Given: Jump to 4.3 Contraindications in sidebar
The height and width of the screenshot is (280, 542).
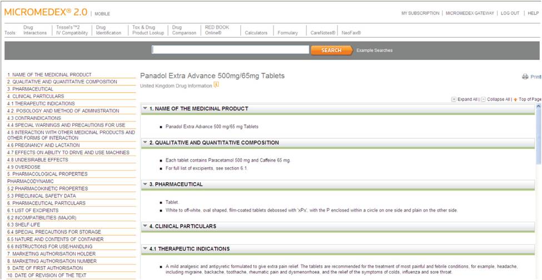Looking at the screenshot, I should coord(34,118).
